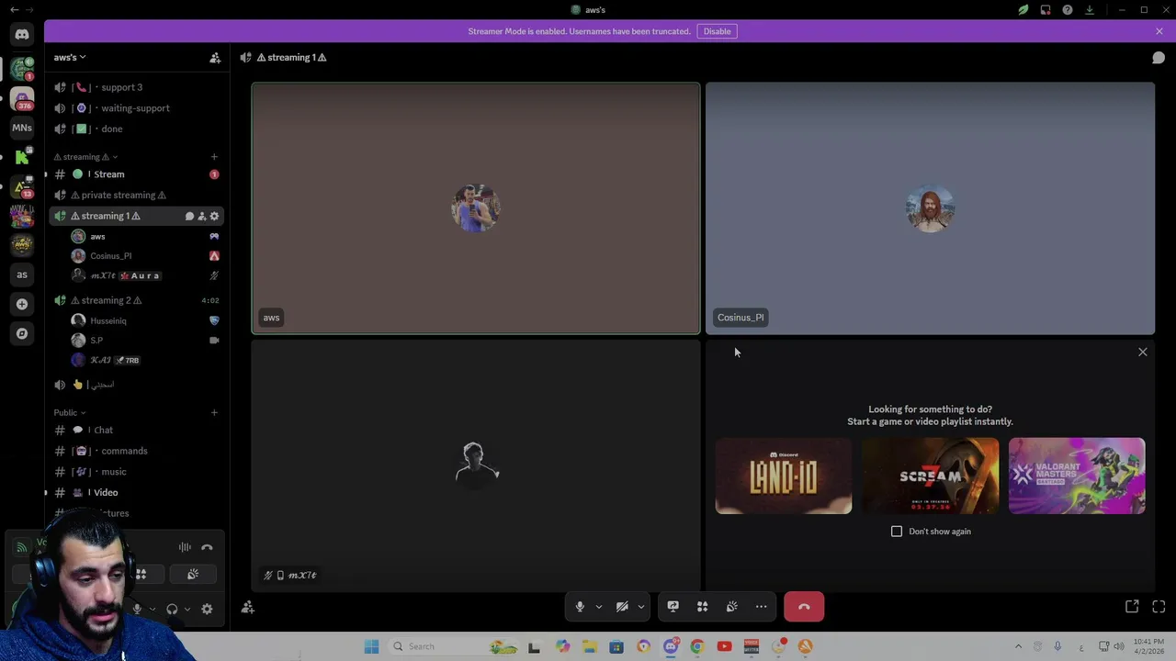Screen dimensions: 1176x661
Task: Disable Streamer Mode button
Action: click(718, 31)
